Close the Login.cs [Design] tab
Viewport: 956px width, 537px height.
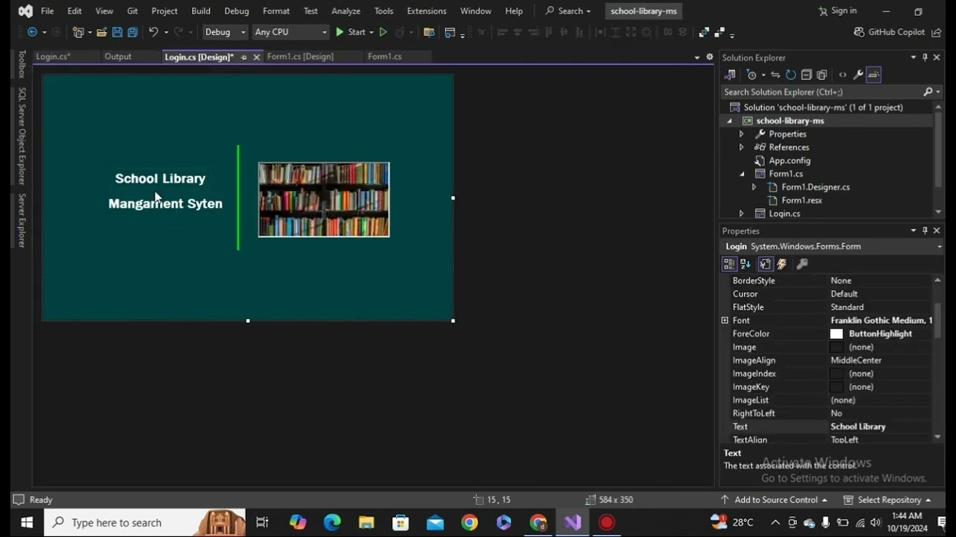(256, 57)
